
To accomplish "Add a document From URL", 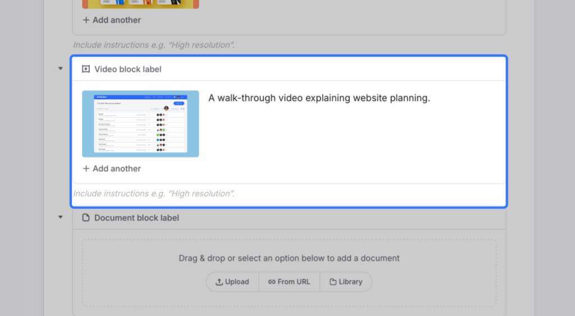I will click(289, 282).
